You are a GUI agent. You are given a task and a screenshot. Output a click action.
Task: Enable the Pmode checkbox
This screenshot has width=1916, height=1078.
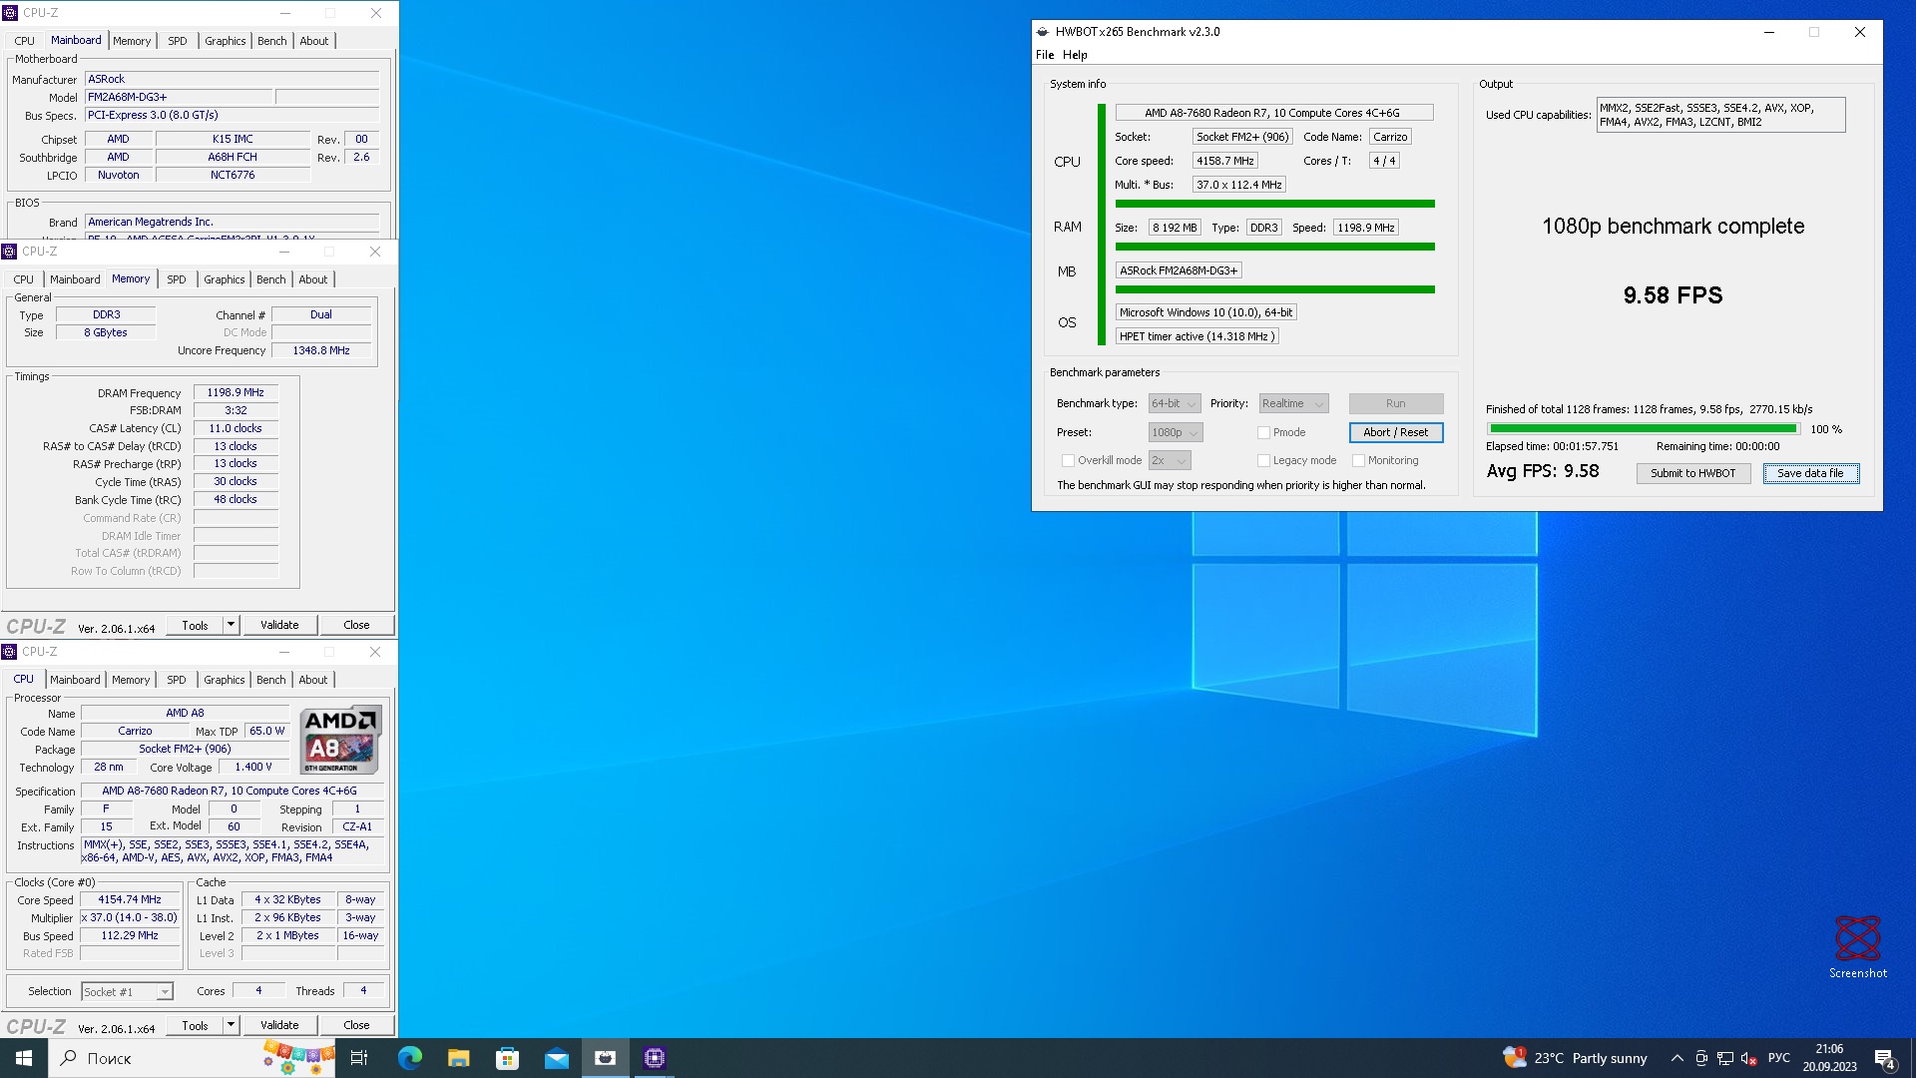click(1263, 432)
